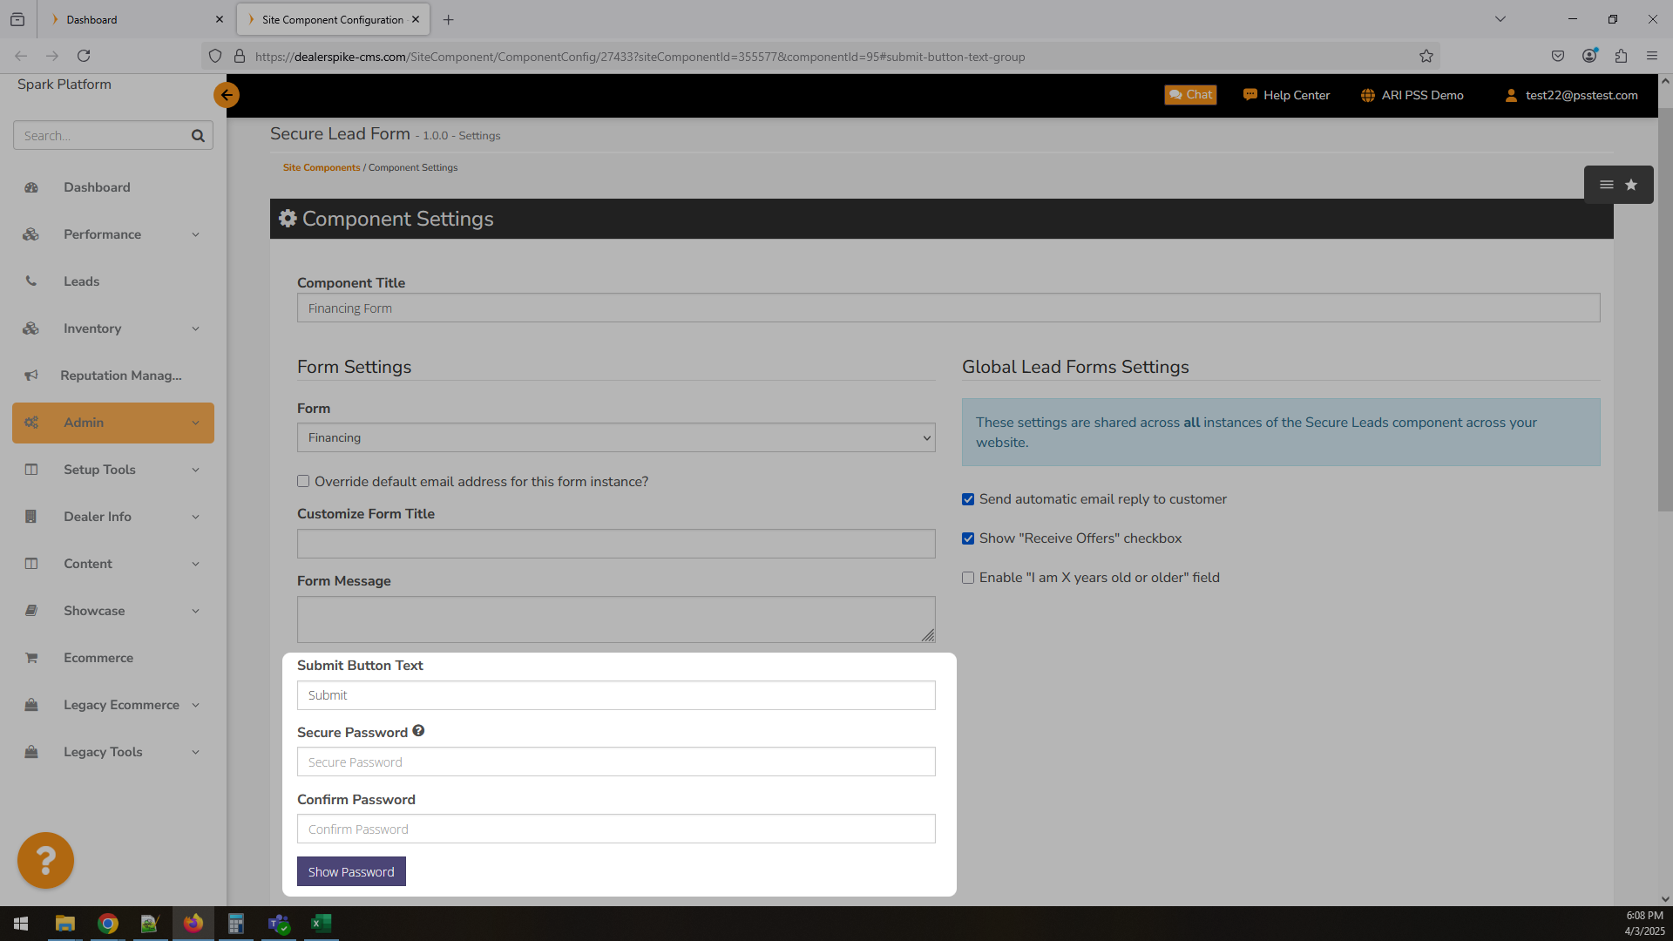The width and height of the screenshot is (1673, 941).
Task: Open the Chat button in top bar
Action: pyautogui.click(x=1190, y=95)
